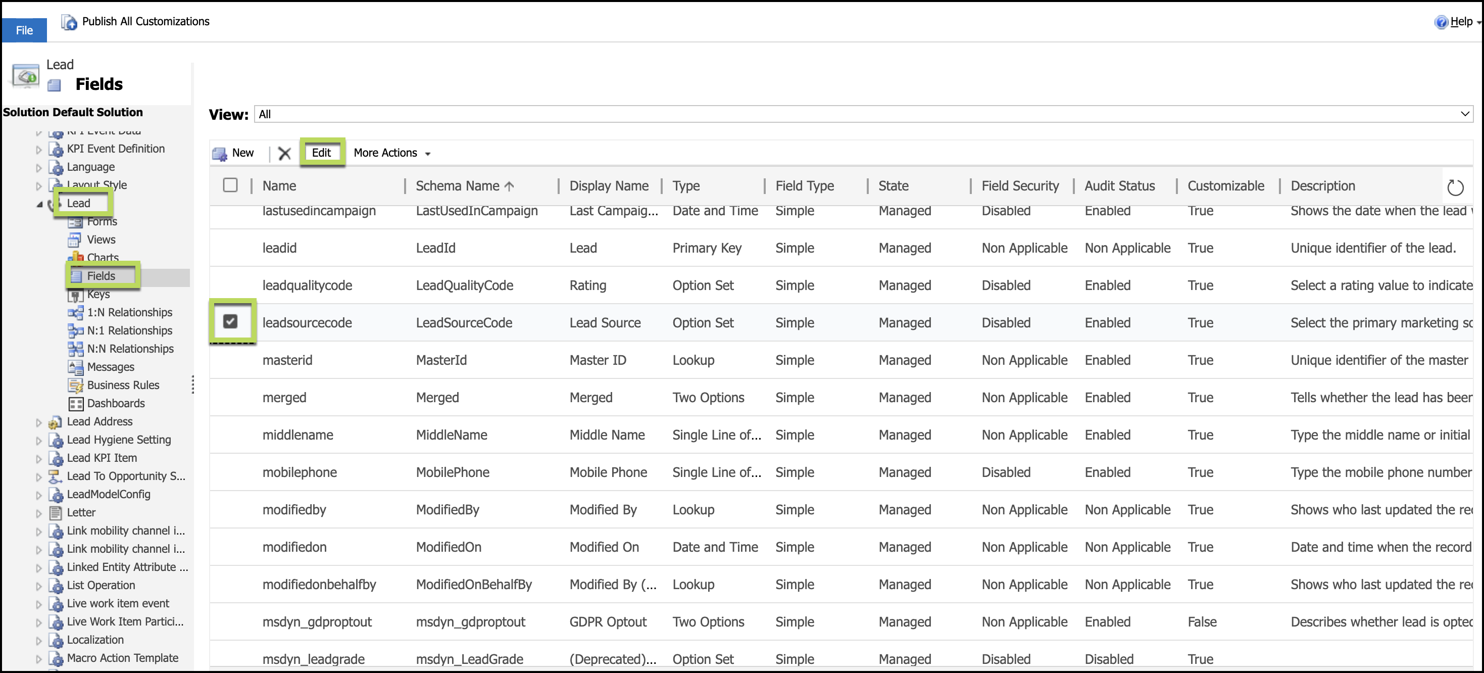Click the Messages node icon

tap(75, 367)
